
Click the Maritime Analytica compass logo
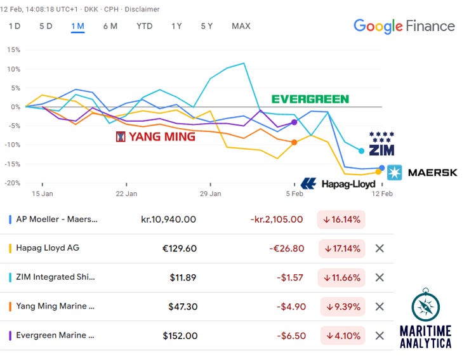coord(426,305)
